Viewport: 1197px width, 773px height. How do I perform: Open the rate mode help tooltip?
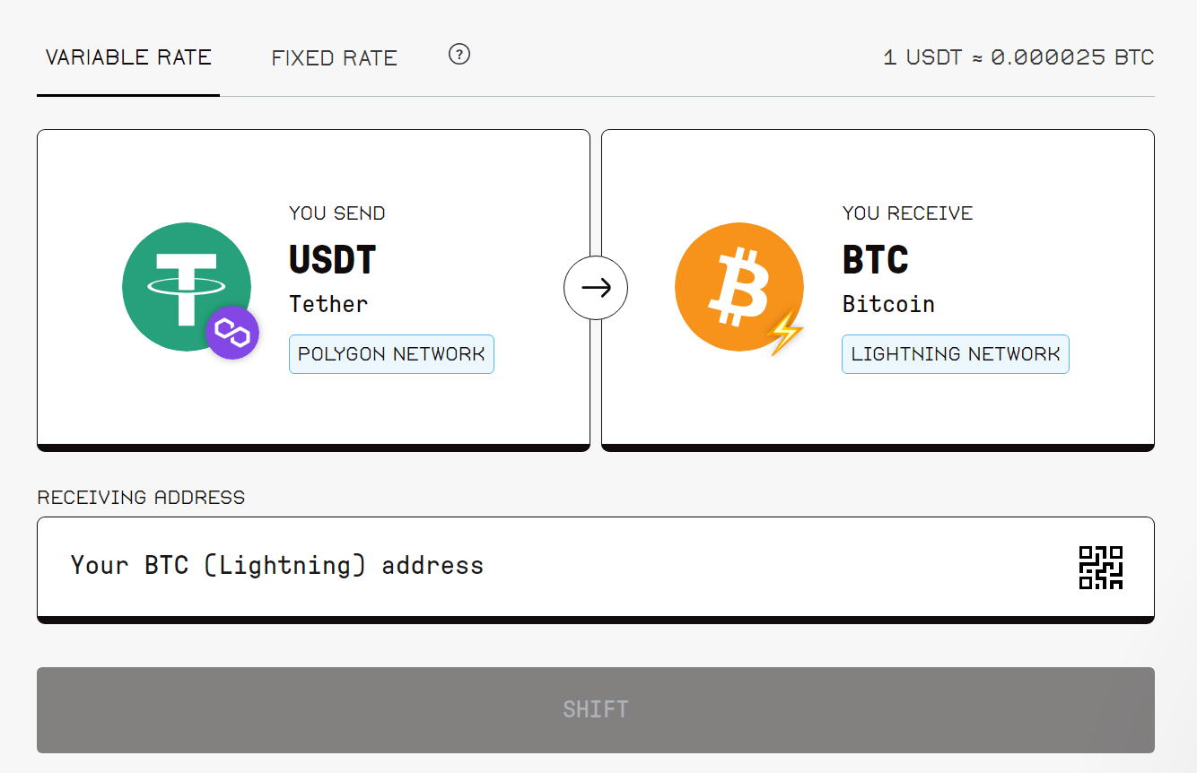coord(459,55)
